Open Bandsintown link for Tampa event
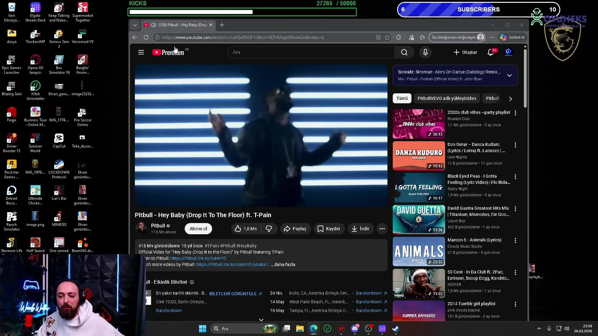598x336 pixels. [x=371, y=310]
